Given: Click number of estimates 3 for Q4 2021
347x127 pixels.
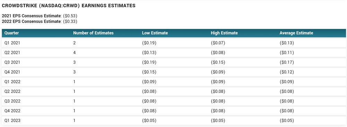Looking at the screenshot, I should pos(74,72).
